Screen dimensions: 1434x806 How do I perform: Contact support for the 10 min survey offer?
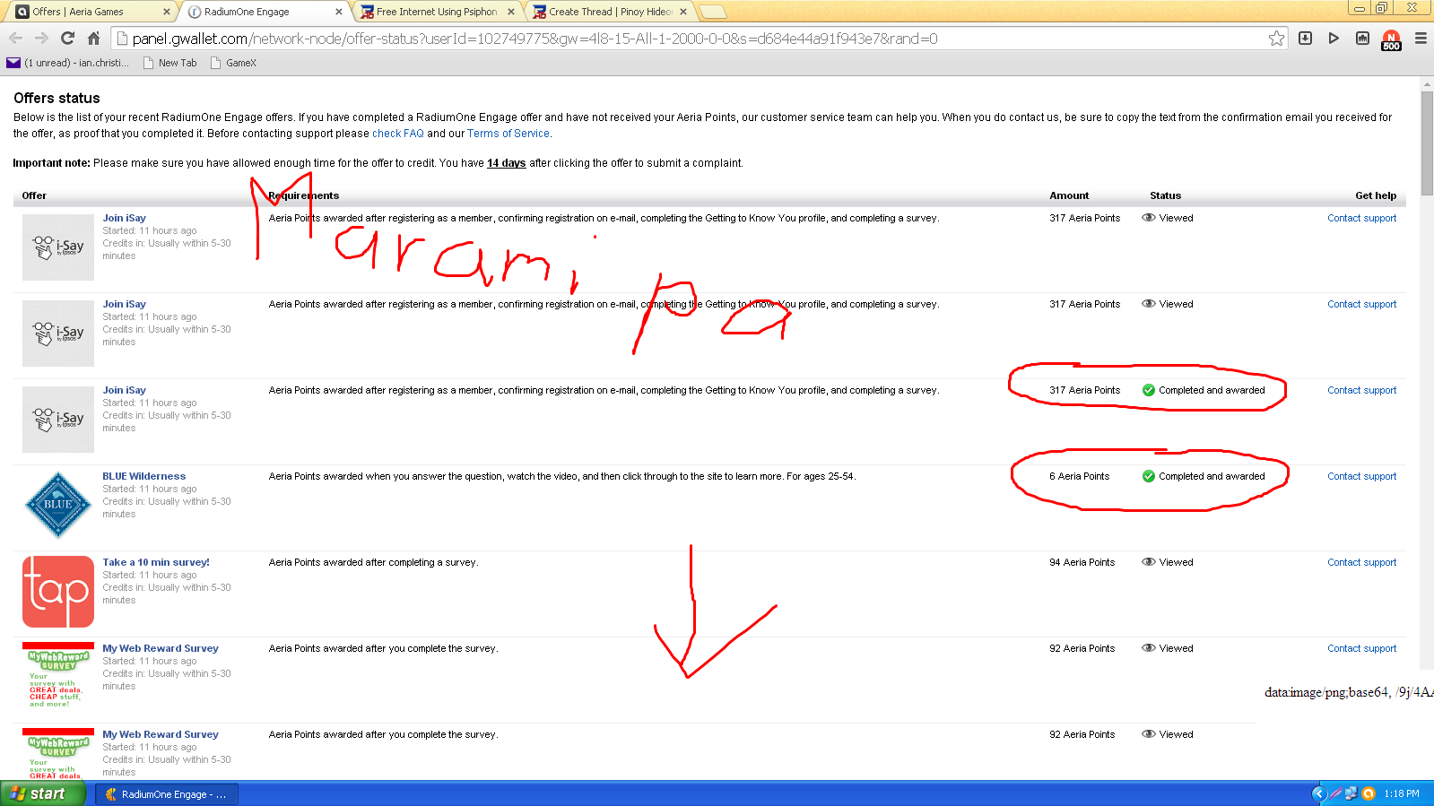(1361, 562)
